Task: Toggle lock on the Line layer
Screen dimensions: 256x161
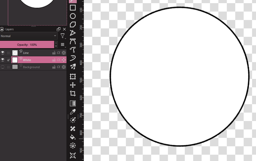Action: 54,53
